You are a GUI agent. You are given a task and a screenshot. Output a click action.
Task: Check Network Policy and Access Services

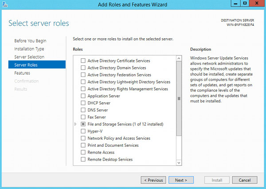83,138
